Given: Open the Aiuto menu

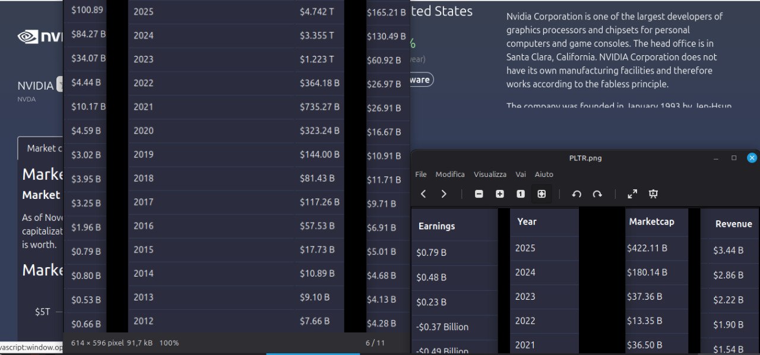Looking at the screenshot, I should point(544,175).
